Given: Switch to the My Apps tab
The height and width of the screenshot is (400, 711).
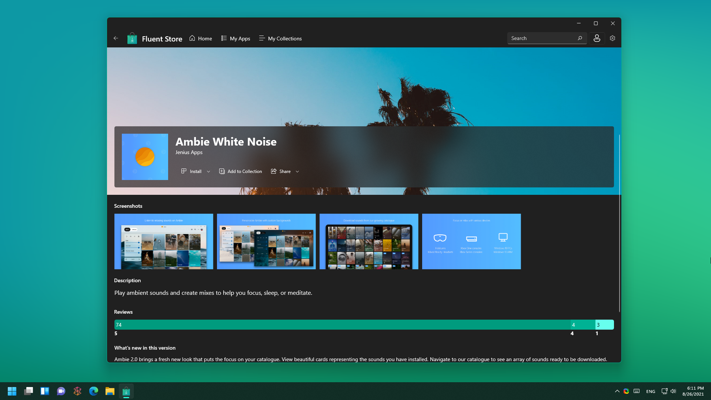Looking at the screenshot, I should tap(236, 39).
